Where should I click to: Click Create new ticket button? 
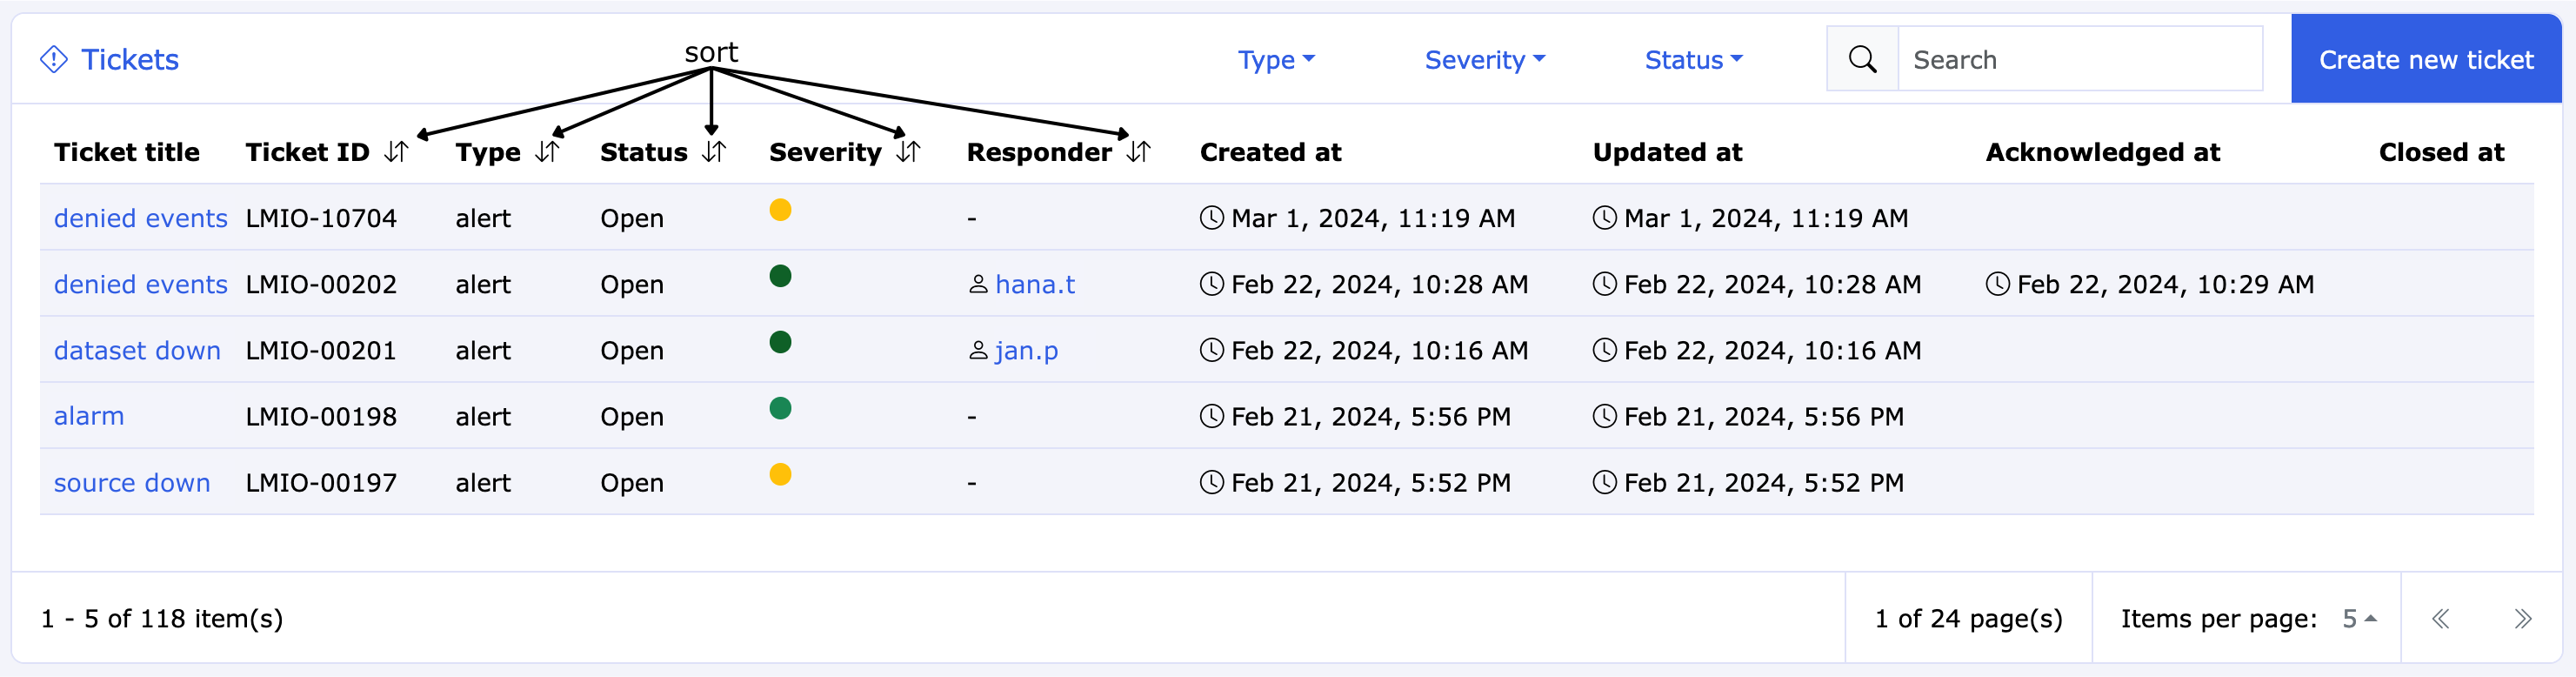pos(2425,60)
